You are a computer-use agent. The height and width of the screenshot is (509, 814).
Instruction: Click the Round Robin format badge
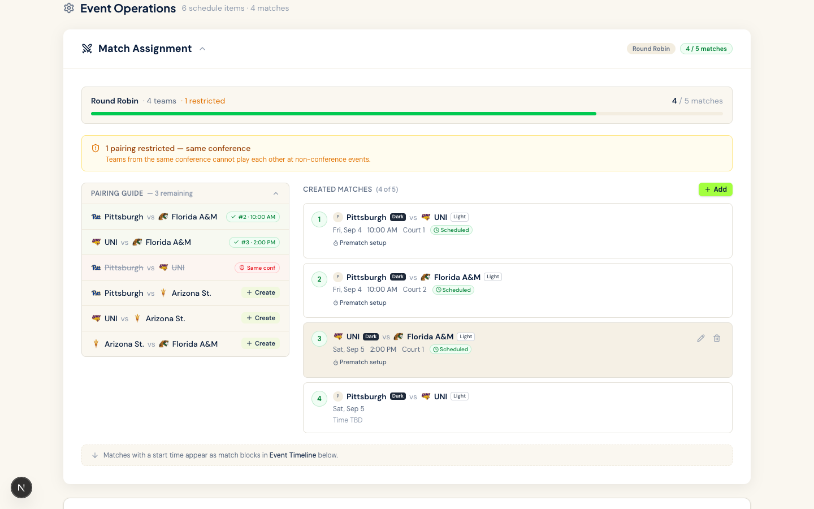(651, 49)
